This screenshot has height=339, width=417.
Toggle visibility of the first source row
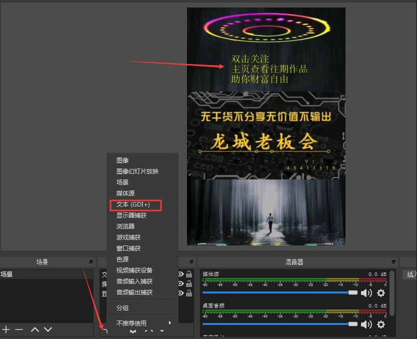pyautogui.click(x=181, y=274)
